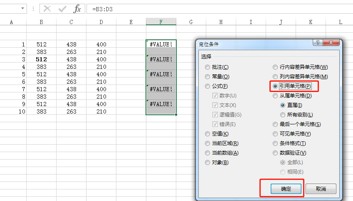The image size is (353, 201).
Task: Select the 从属单元格(D) radio option
Action: coord(292,96)
